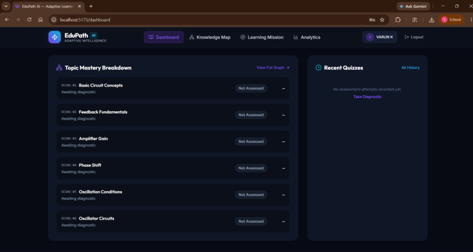
Task: Open the tab search dropdown arrow
Action: click(6, 6)
